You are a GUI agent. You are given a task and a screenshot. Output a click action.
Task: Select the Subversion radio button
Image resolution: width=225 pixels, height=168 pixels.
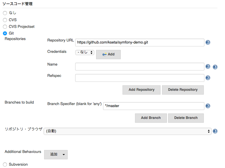point(5,165)
